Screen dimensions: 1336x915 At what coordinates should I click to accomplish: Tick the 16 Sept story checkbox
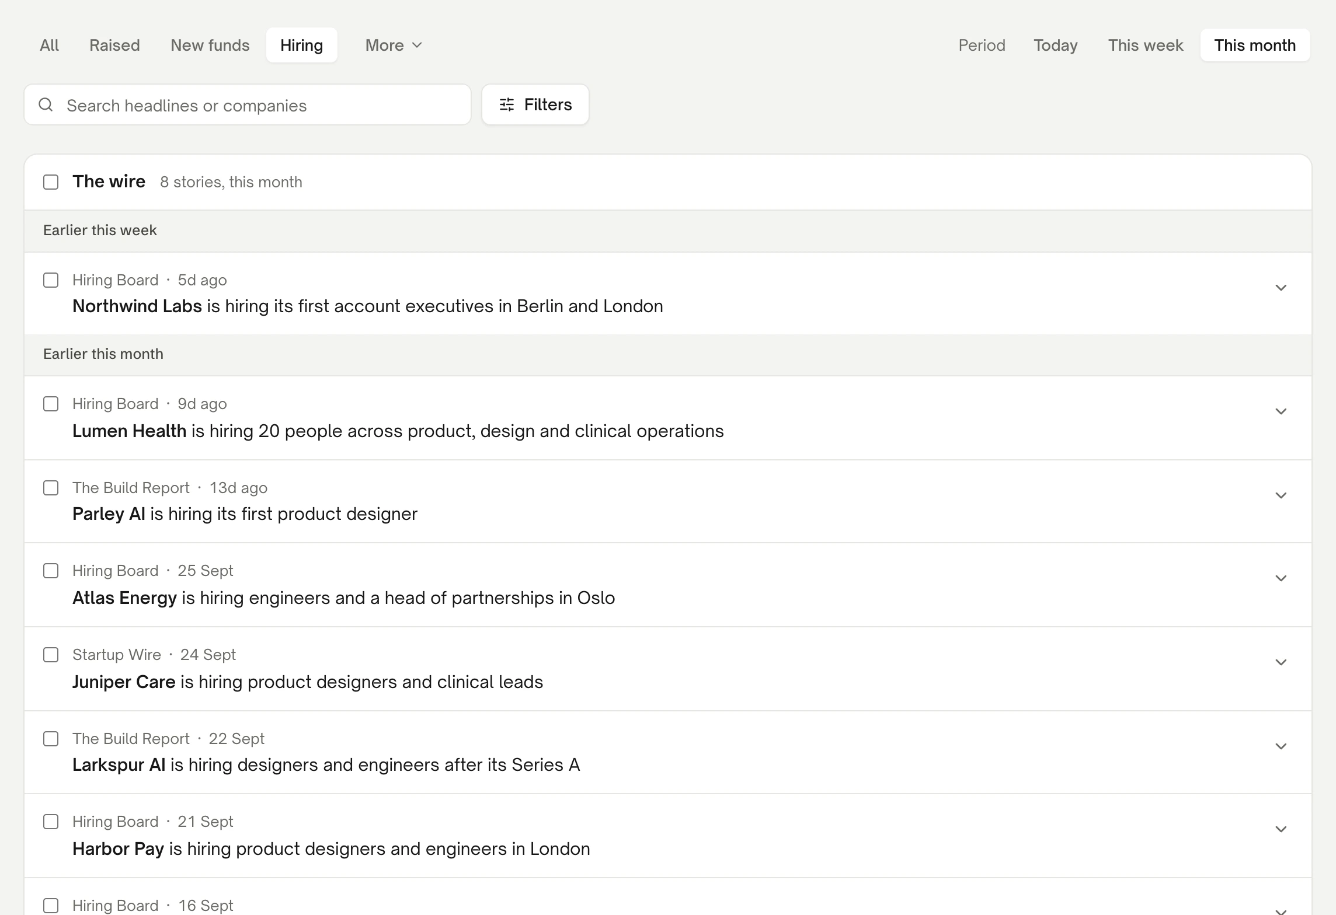[x=51, y=906]
